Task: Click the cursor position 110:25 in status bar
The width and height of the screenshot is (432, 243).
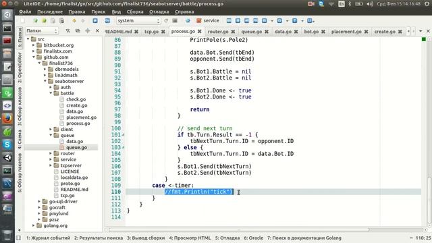Action: pos(423,238)
